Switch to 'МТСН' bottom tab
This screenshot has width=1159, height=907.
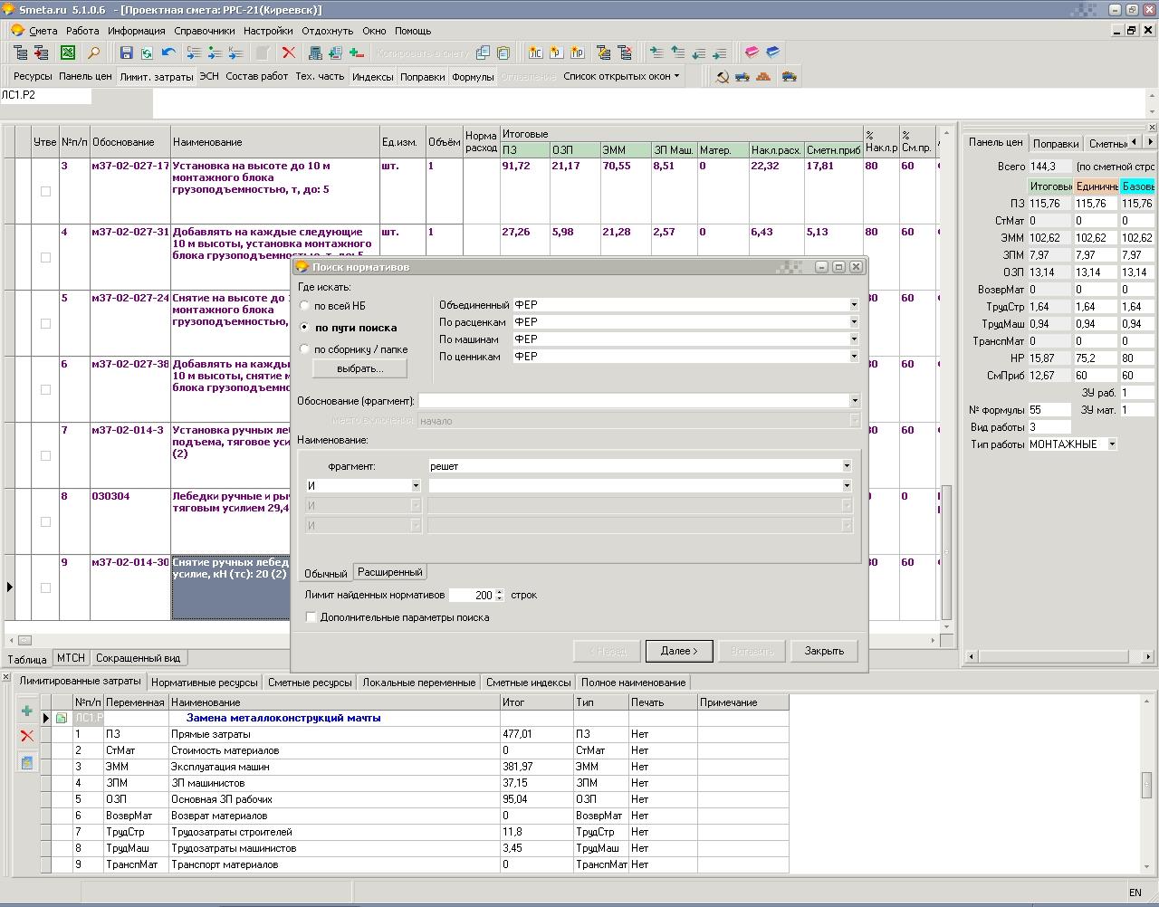pos(71,658)
